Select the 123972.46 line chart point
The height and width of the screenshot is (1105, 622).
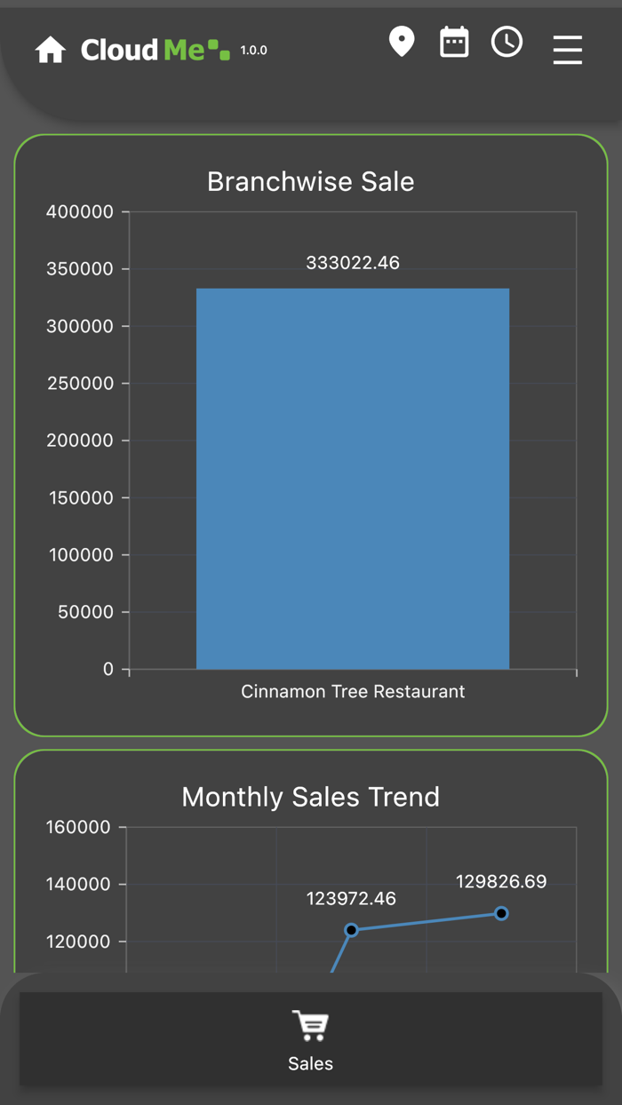[351, 930]
